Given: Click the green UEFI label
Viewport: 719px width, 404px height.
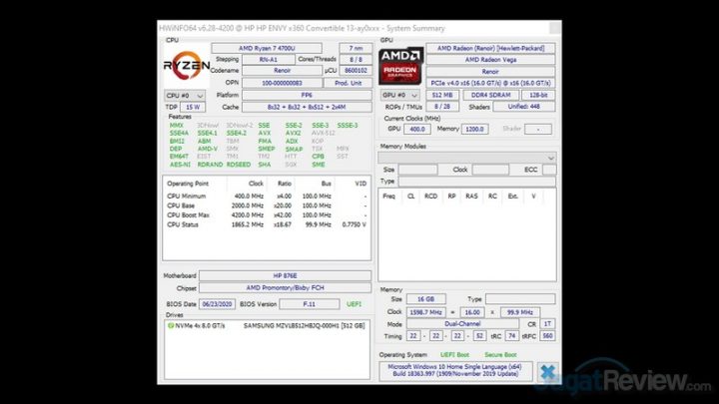Looking at the screenshot, I should [354, 304].
